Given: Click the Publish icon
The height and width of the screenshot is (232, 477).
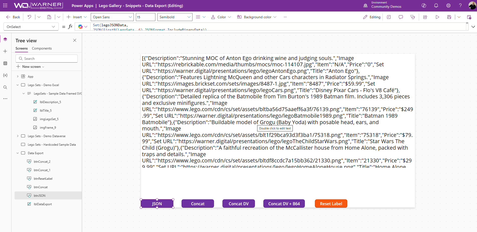Looking at the screenshot, I should [x=469, y=17].
